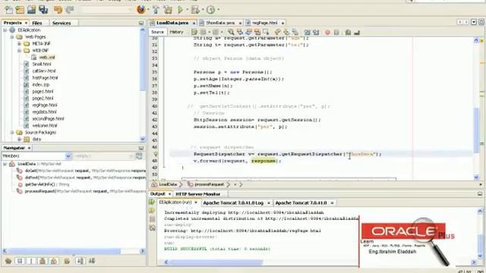
Task: Open Apache Tomcat 7.0.41.0 Log tab
Action: pos(233,203)
